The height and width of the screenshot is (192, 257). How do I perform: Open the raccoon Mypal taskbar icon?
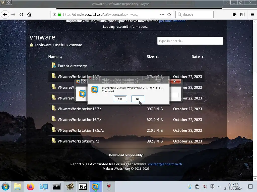point(70,186)
